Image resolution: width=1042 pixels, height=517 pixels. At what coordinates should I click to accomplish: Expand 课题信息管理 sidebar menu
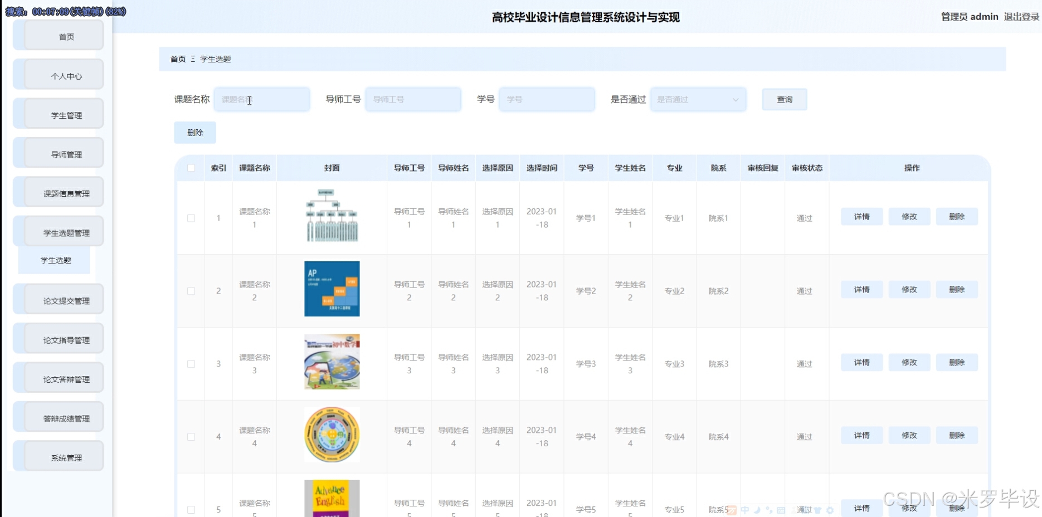coord(59,193)
